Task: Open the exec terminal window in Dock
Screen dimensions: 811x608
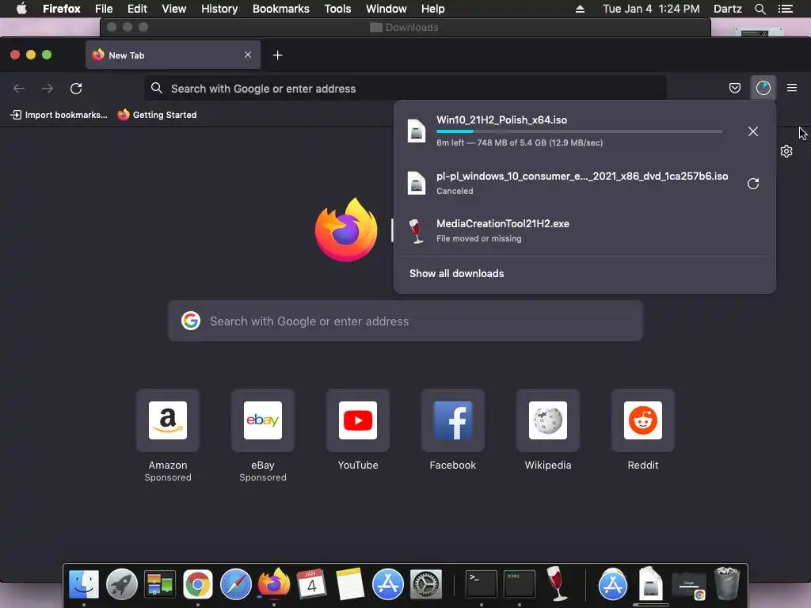Action: (x=520, y=585)
